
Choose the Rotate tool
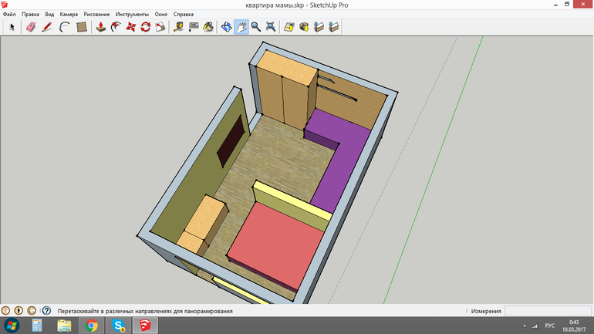click(x=145, y=27)
